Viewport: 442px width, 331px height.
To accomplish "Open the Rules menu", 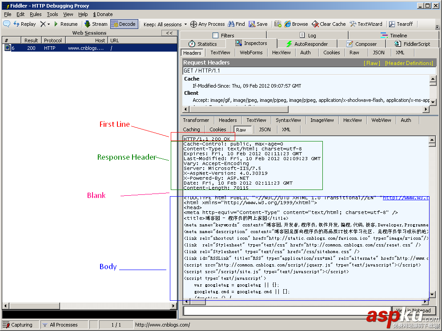I will point(36,14).
